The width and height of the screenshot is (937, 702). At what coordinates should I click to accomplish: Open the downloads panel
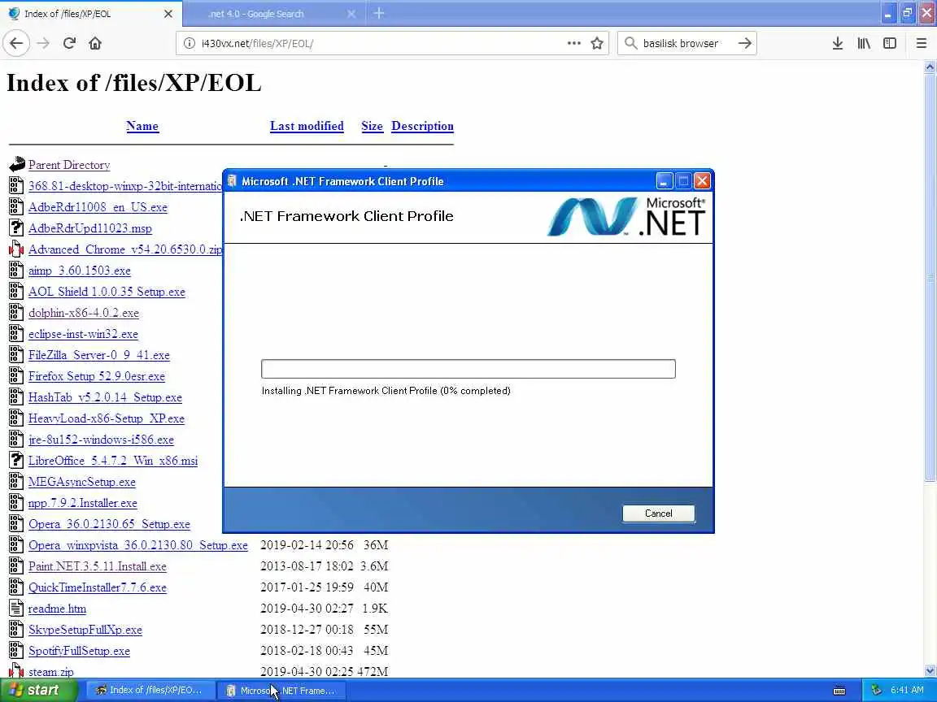click(x=838, y=43)
